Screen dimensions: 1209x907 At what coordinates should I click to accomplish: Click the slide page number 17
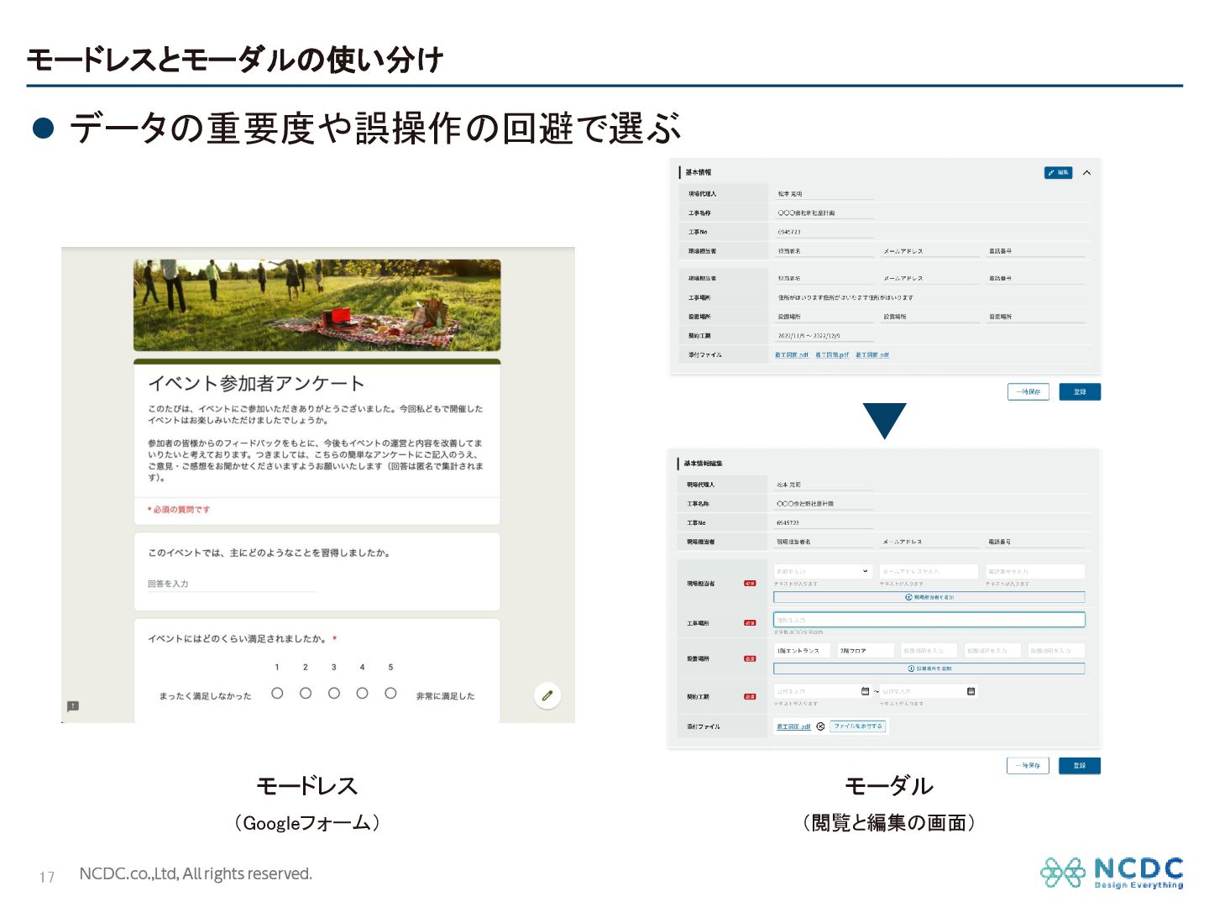(x=47, y=877)
